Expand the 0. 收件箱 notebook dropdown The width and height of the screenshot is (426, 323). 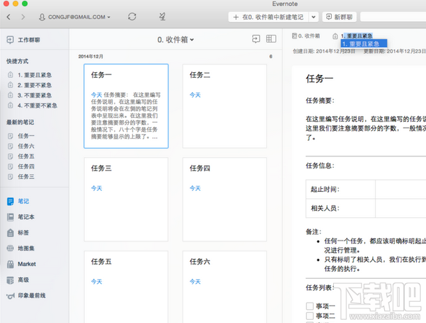click(x=176, y=40)
